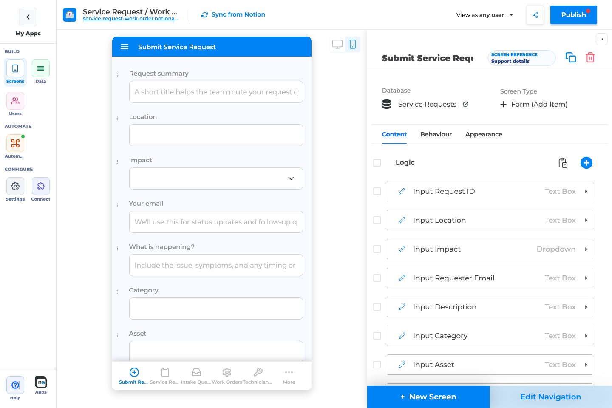Image resolution: width=612 pixels, height=408 pixels.
Task: Check the Input Request ID checkbox
Action: coord(377,191)
